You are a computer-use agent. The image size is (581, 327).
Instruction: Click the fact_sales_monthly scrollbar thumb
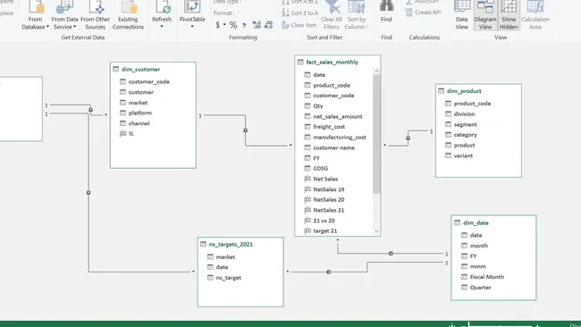[x=376, y=134]
